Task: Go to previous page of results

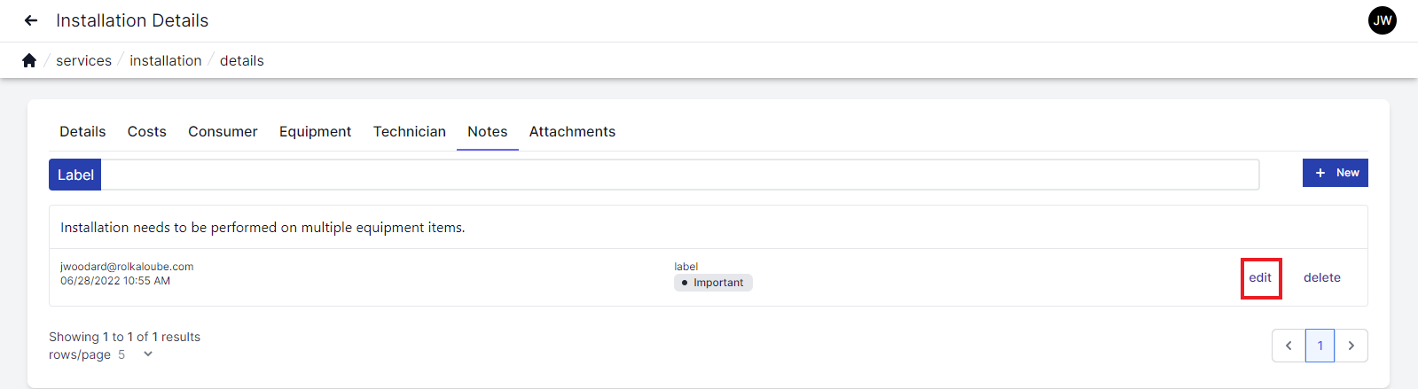Action: pos(1289,346)
